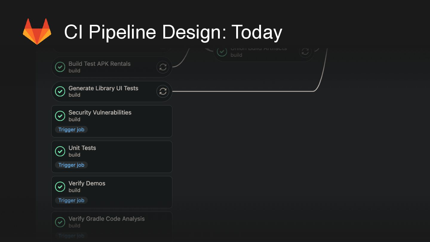Open the Build Test APK Rentals job

point(99,64)
